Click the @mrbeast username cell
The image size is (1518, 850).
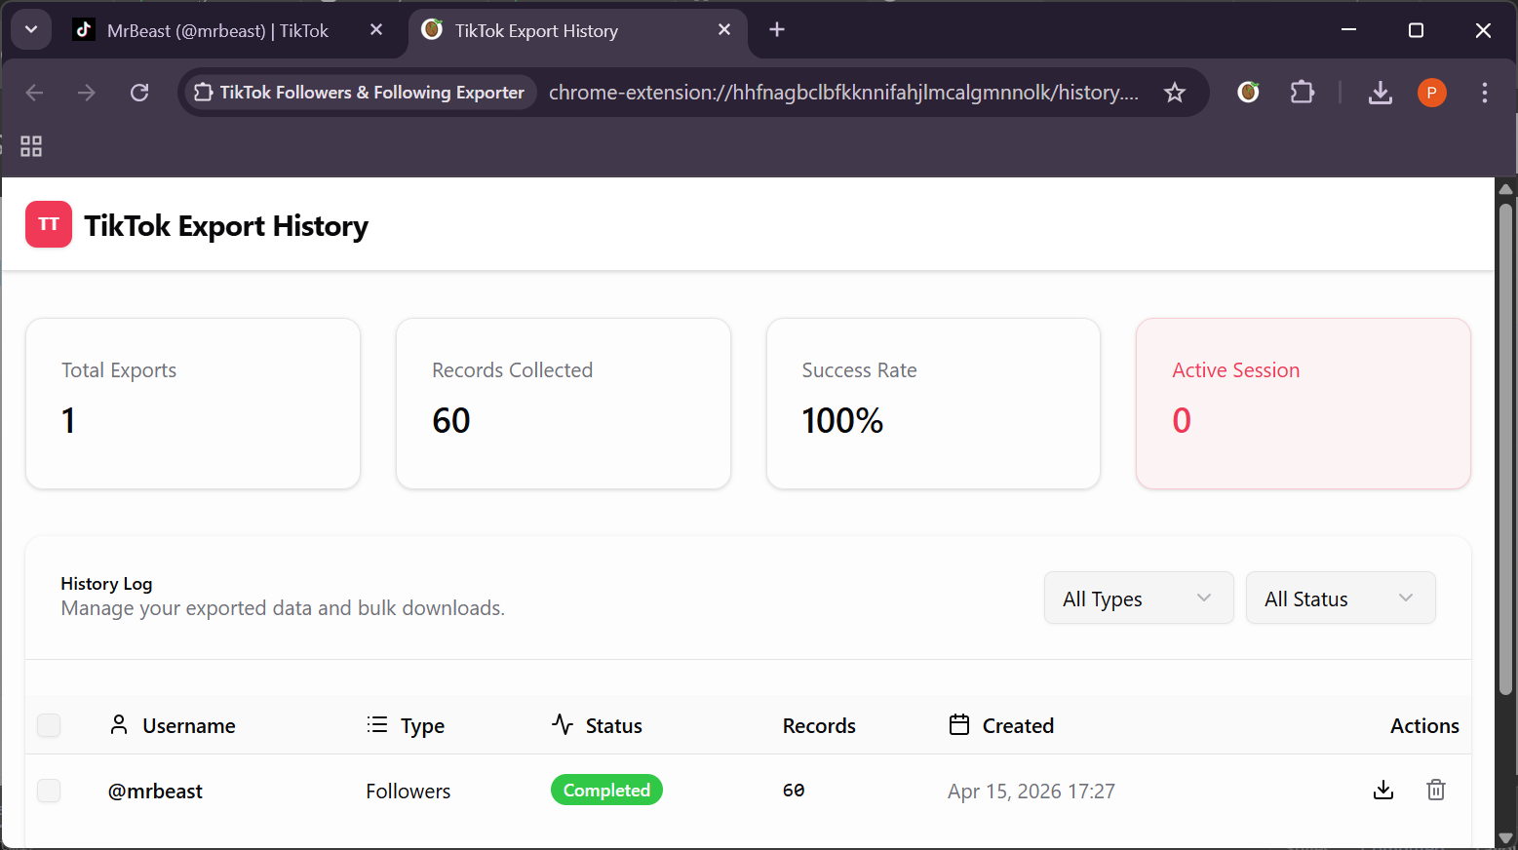coord(155,792)
